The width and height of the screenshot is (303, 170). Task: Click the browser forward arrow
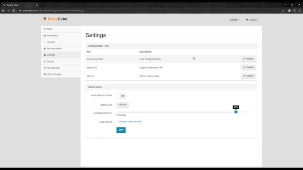(x=9, y=10)
